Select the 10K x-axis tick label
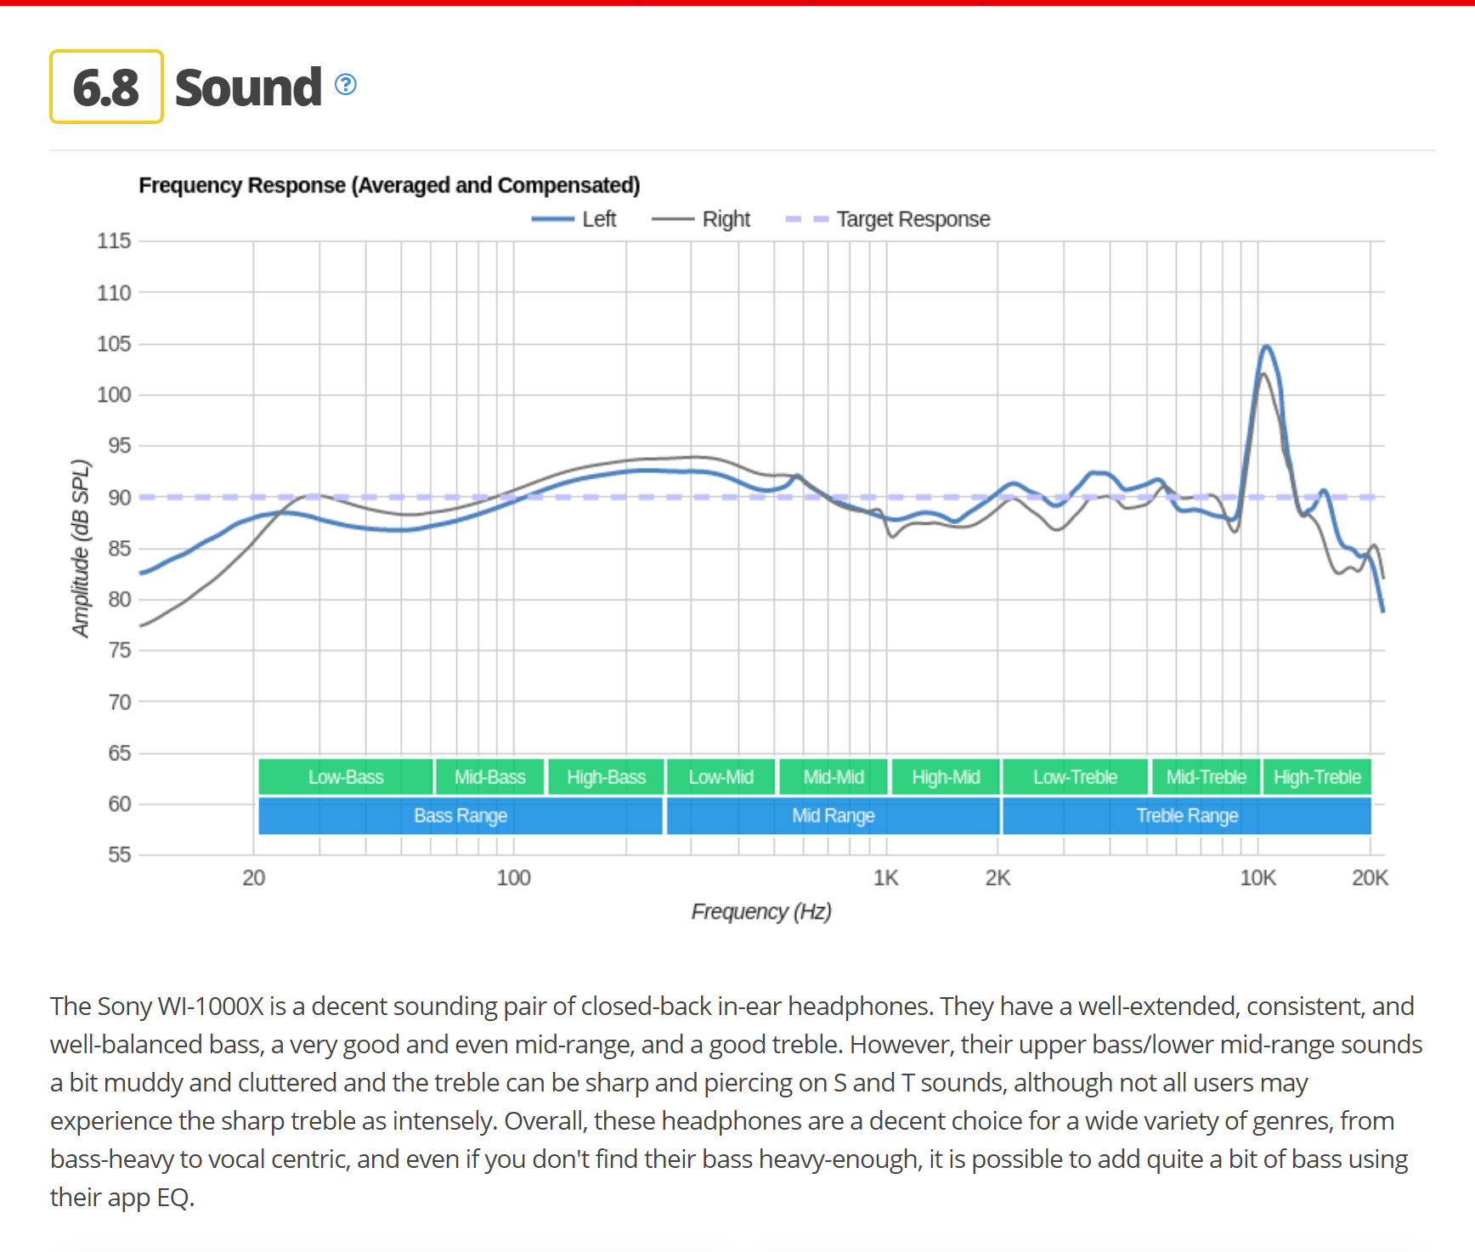This screenshot has height=1252, width=1475. coord(1257,877)
